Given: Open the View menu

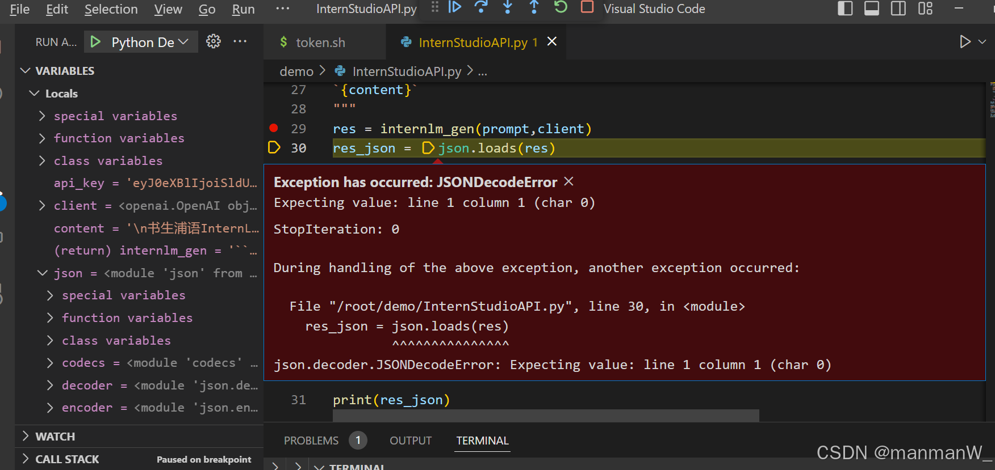Looking at the screenshot, I should (x=168, y=9).
